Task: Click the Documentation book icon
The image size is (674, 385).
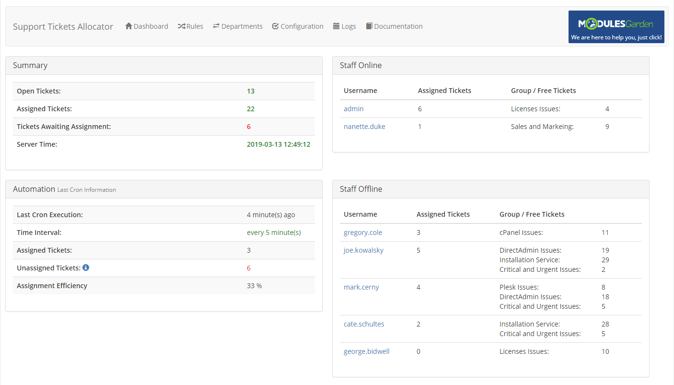Action: pyautogui.click(x=369, y=26)
